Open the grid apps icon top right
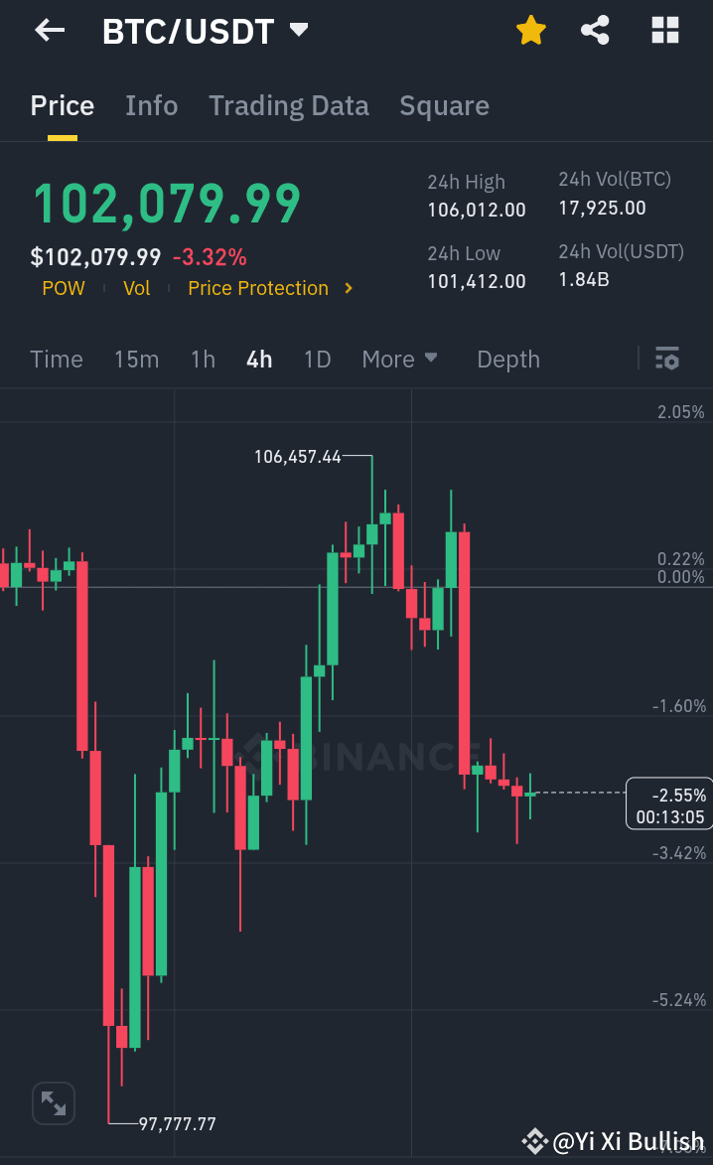The image size is (713, 1165). click(663, 30)
